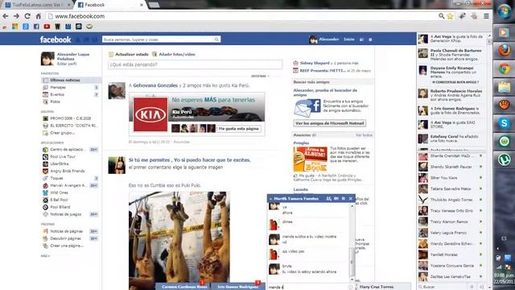515x290 pixels.
Task: Bookmark this page with the star icon
Action: (x=450, y=16)
